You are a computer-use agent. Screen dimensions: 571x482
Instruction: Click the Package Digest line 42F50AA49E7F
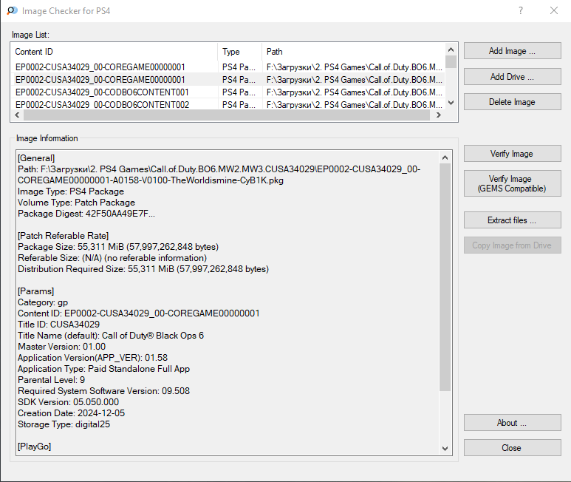86,214
